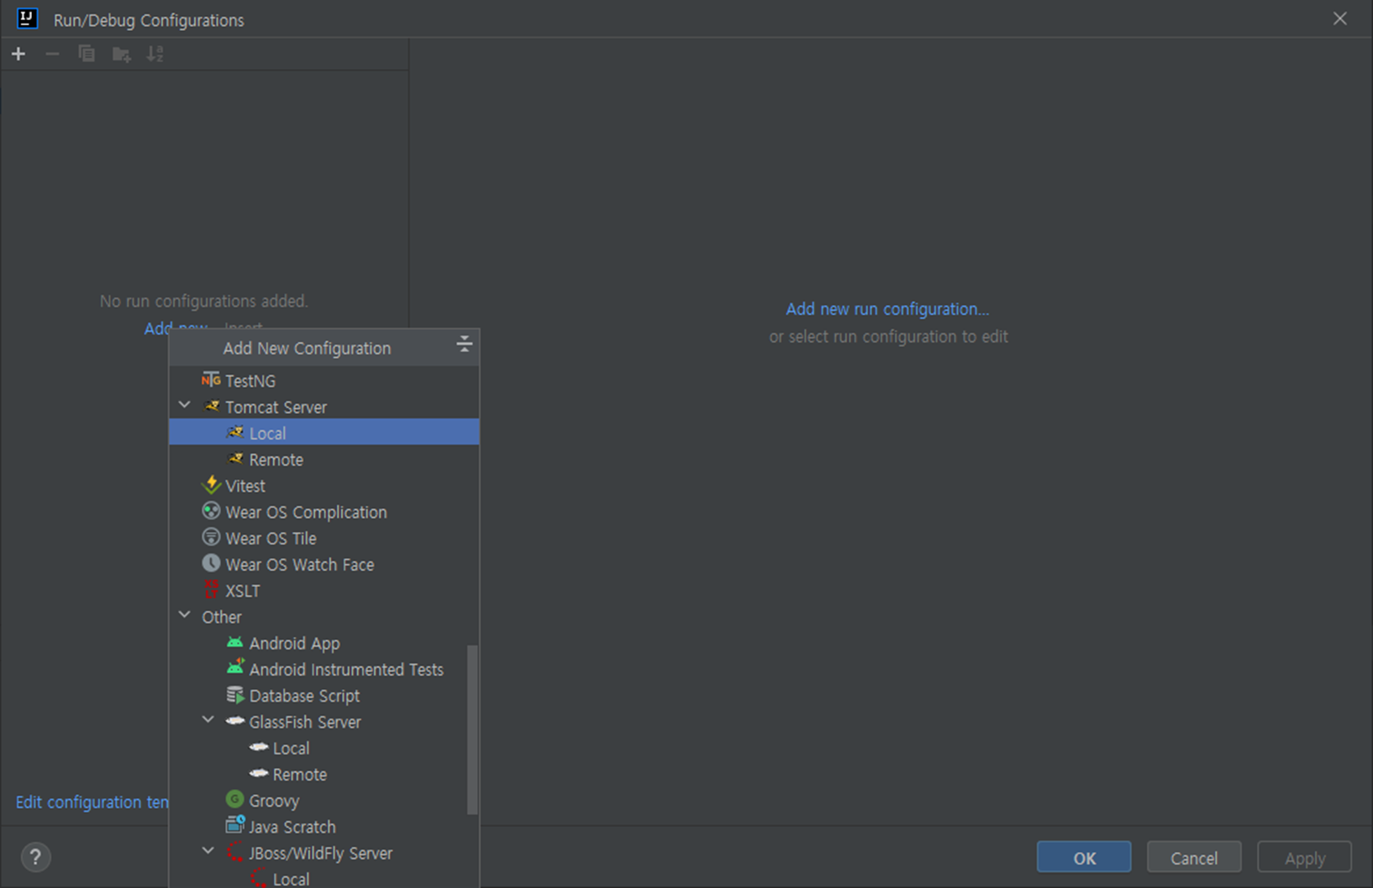This screenshot has width=1373, height=888.
Task: Click the Tomcat Local icon
Action: [235, 433]
